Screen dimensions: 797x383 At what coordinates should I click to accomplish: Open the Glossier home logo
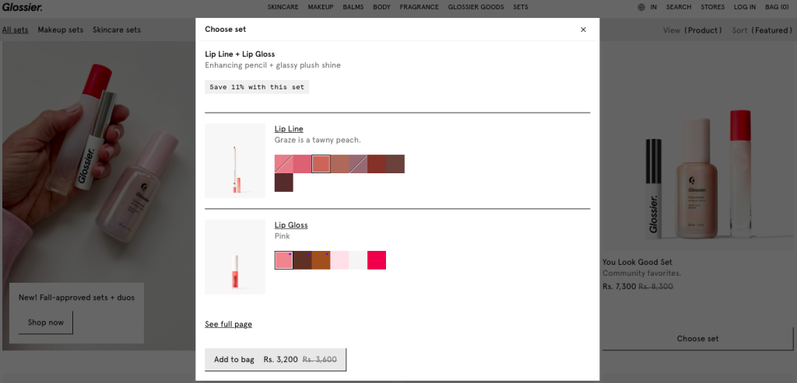[x=22, y=7]
